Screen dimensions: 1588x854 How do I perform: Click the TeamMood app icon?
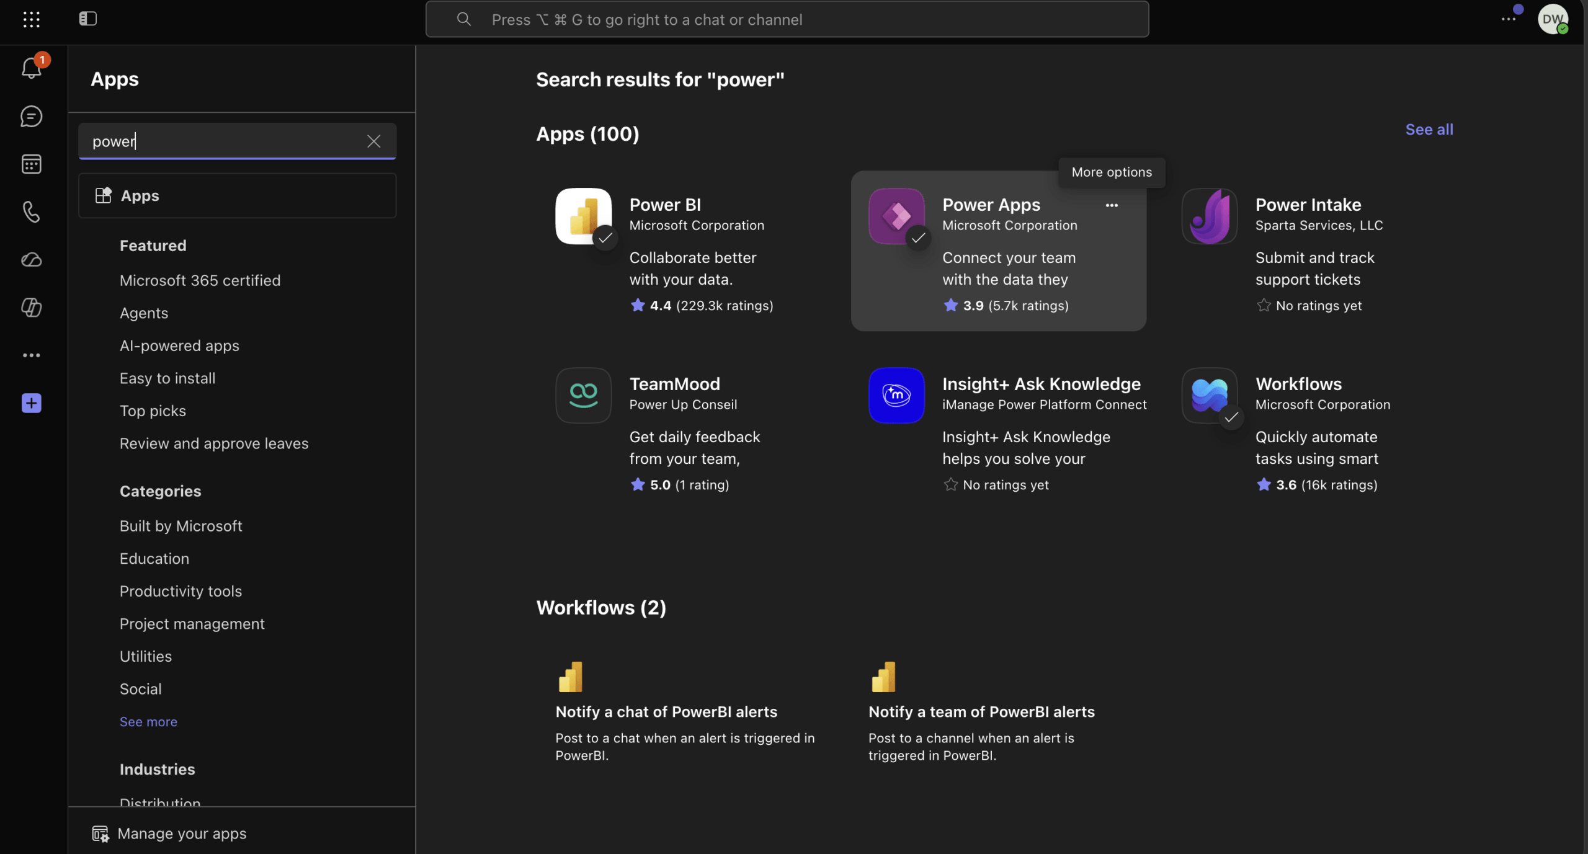(x=583, y=395)
